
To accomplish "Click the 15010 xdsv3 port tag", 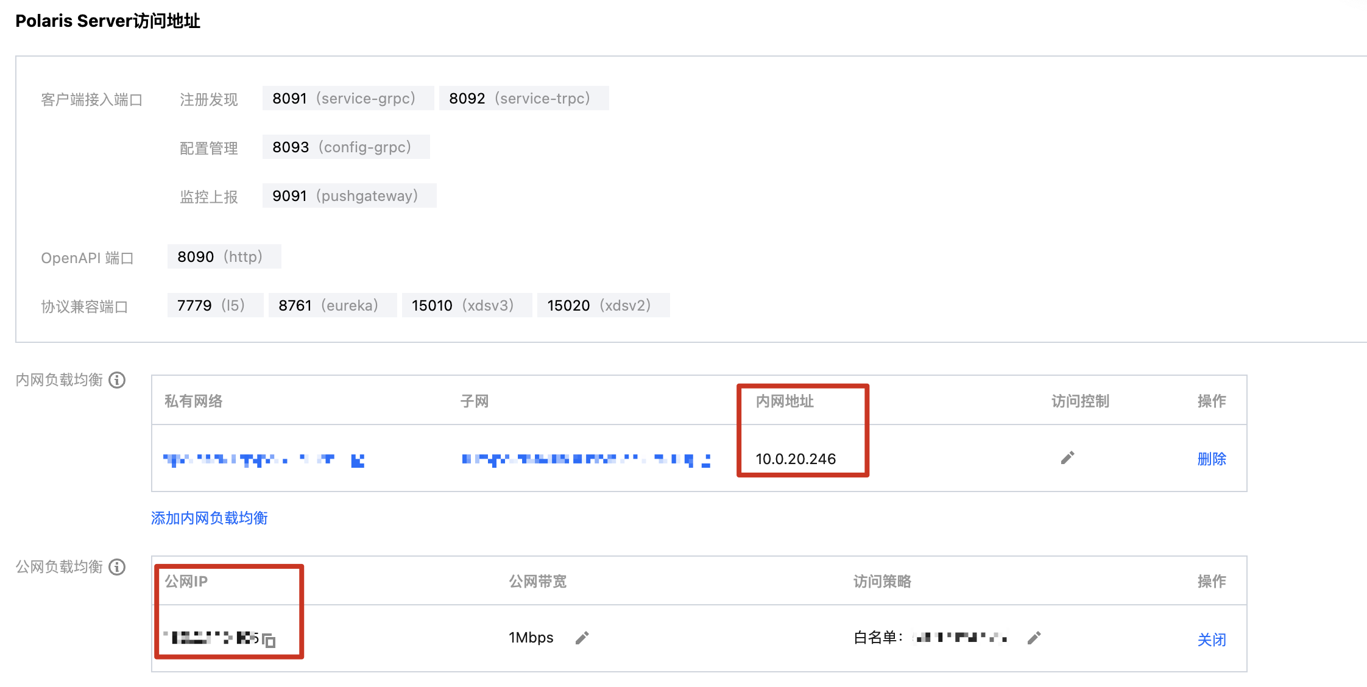I will (x=466, y=306).
